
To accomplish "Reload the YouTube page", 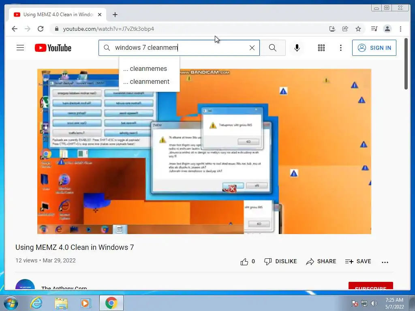I will coord(41,29).
